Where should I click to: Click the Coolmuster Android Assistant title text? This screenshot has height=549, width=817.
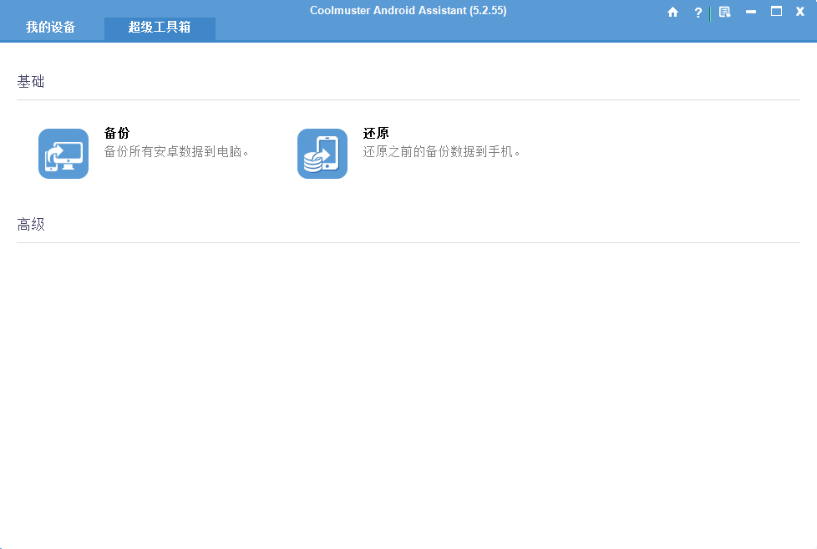408,9
